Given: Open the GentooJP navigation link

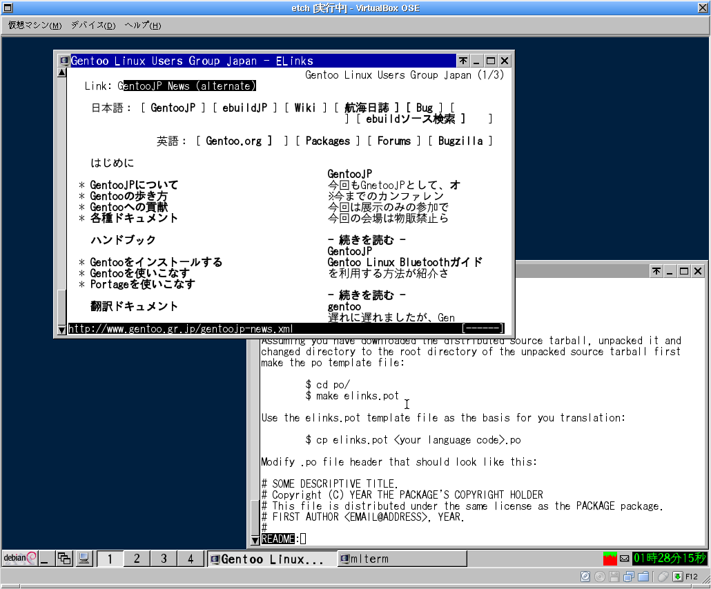Looking at the screenshot, I should coord(173,108).
